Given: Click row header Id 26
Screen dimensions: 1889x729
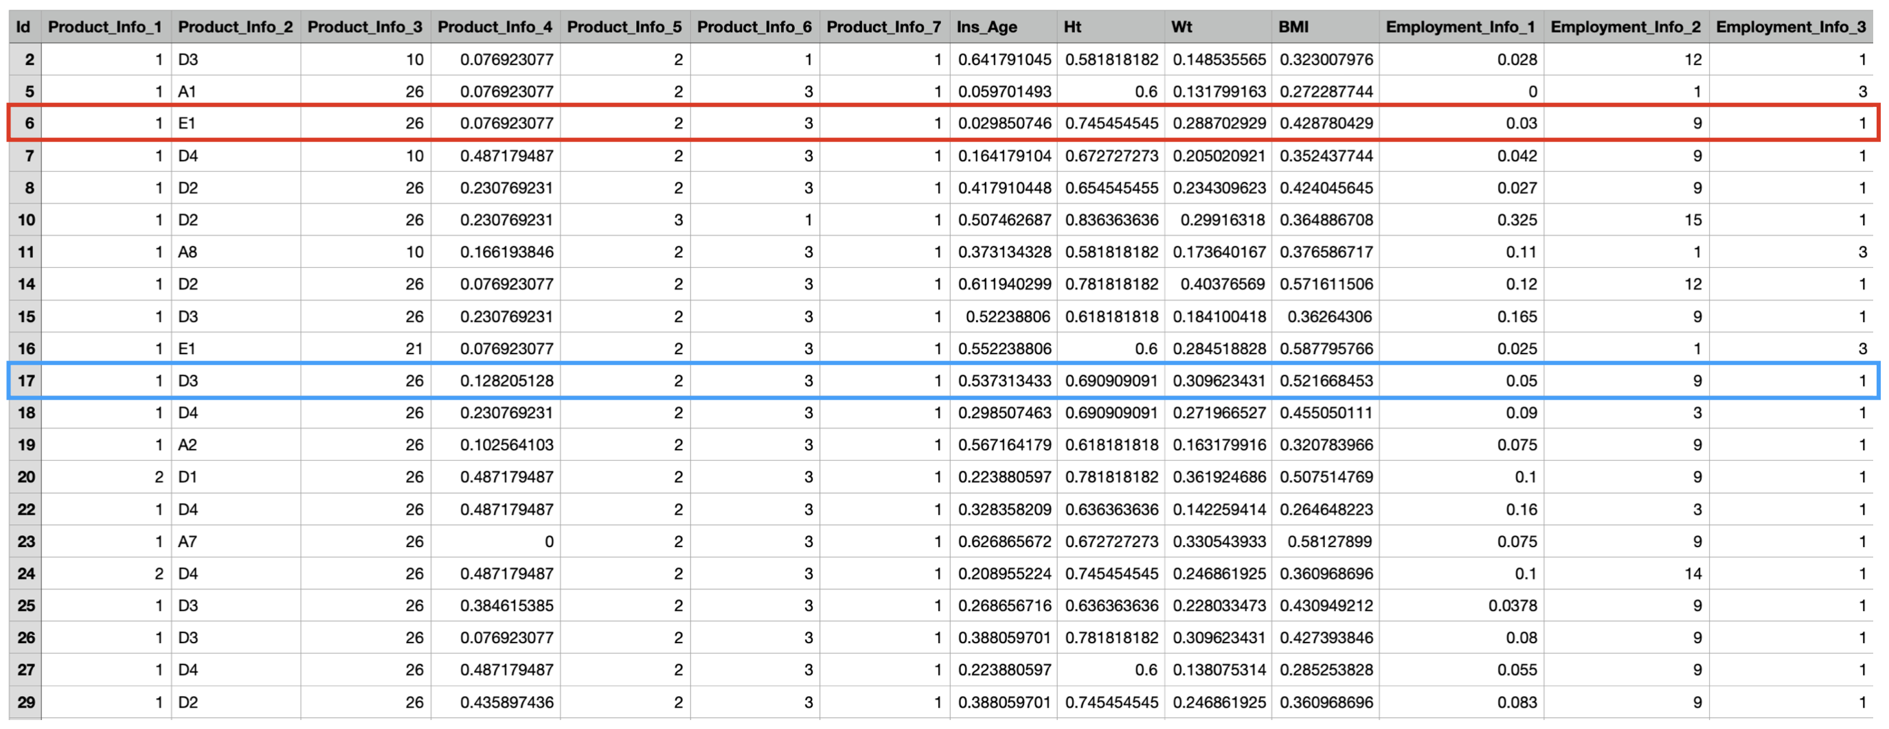Looking at the screenshot, I should coord(25,638).
